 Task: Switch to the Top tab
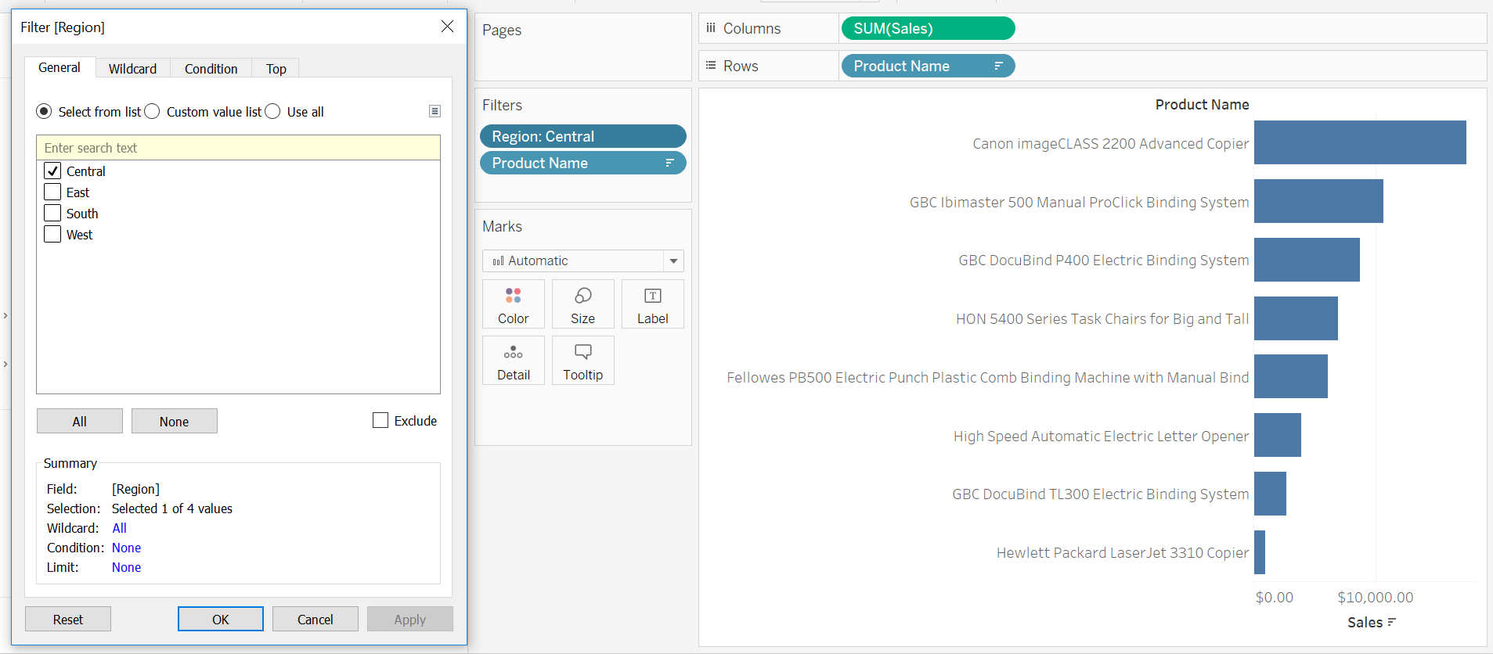276,69
